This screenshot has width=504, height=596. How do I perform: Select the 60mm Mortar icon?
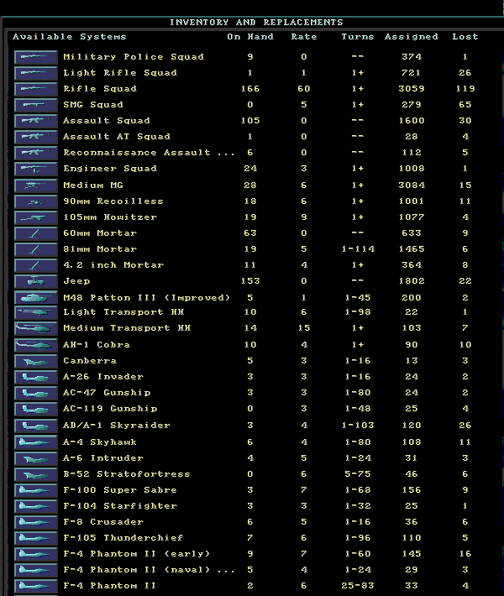(36, 233)
